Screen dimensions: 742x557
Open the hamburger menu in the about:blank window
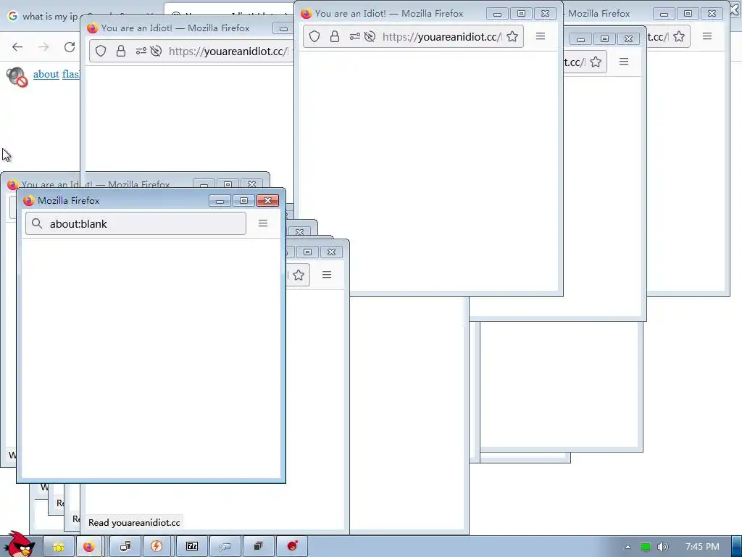click(263, 223)
